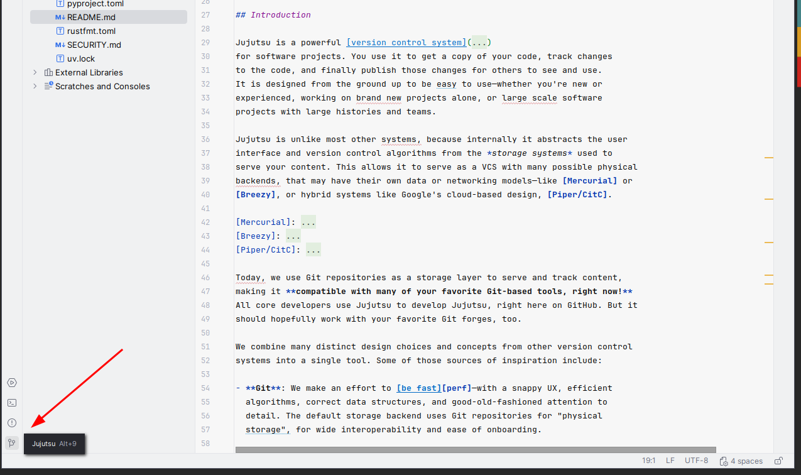Click the [Piper/CitC] reference on line 40

(577, 195)
